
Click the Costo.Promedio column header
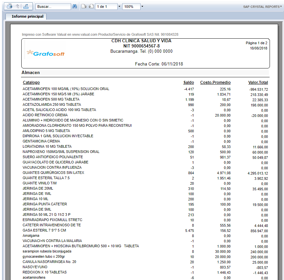click(215, 83)
